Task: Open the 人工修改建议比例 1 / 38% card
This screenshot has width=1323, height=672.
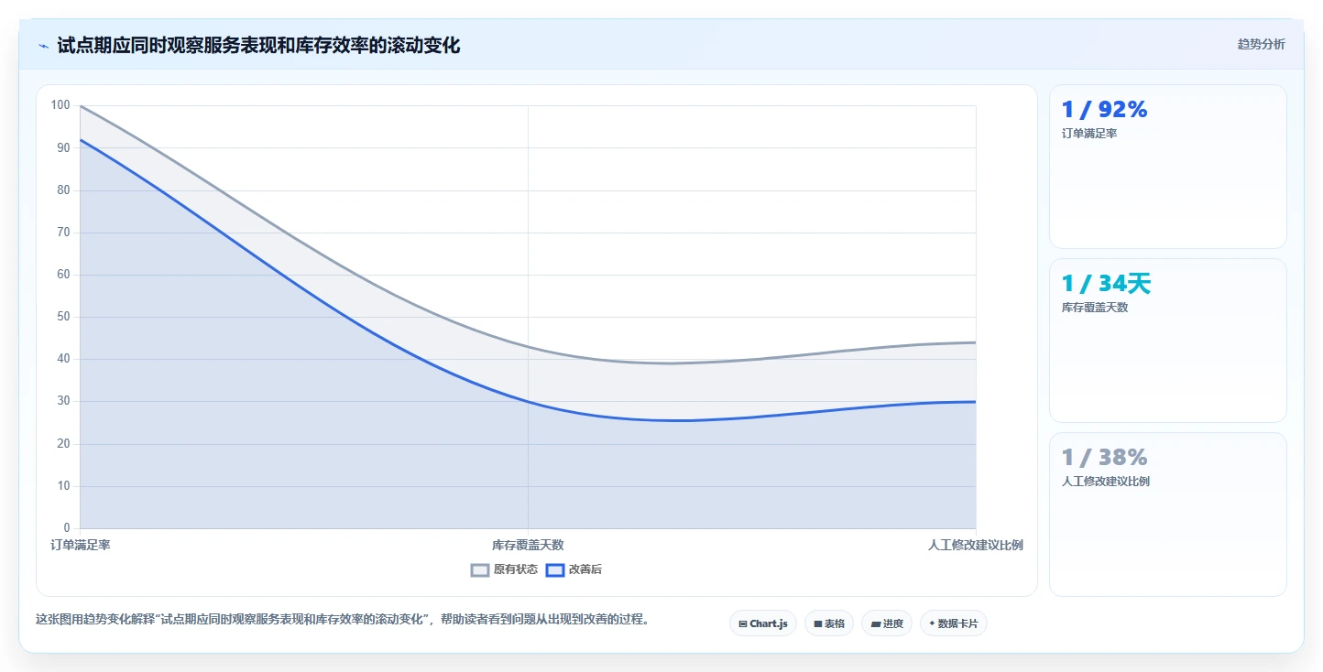Action: point(1167,515)
